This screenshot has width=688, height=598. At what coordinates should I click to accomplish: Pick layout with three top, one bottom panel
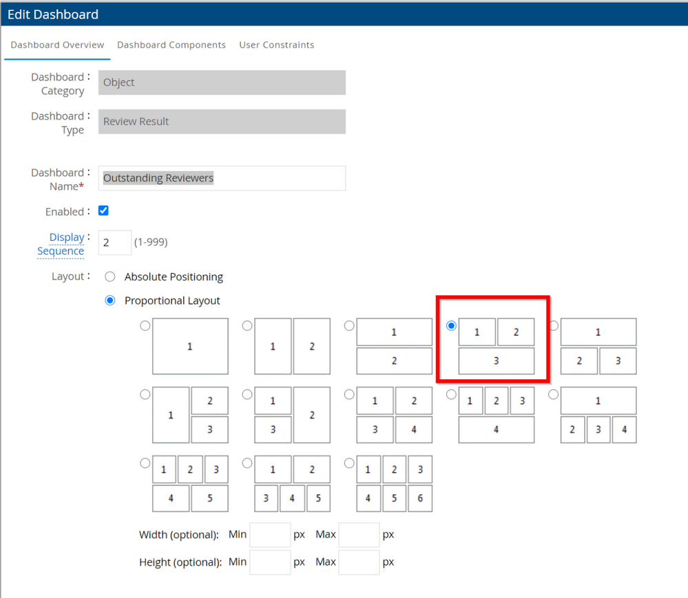click(x=451, y=395)
